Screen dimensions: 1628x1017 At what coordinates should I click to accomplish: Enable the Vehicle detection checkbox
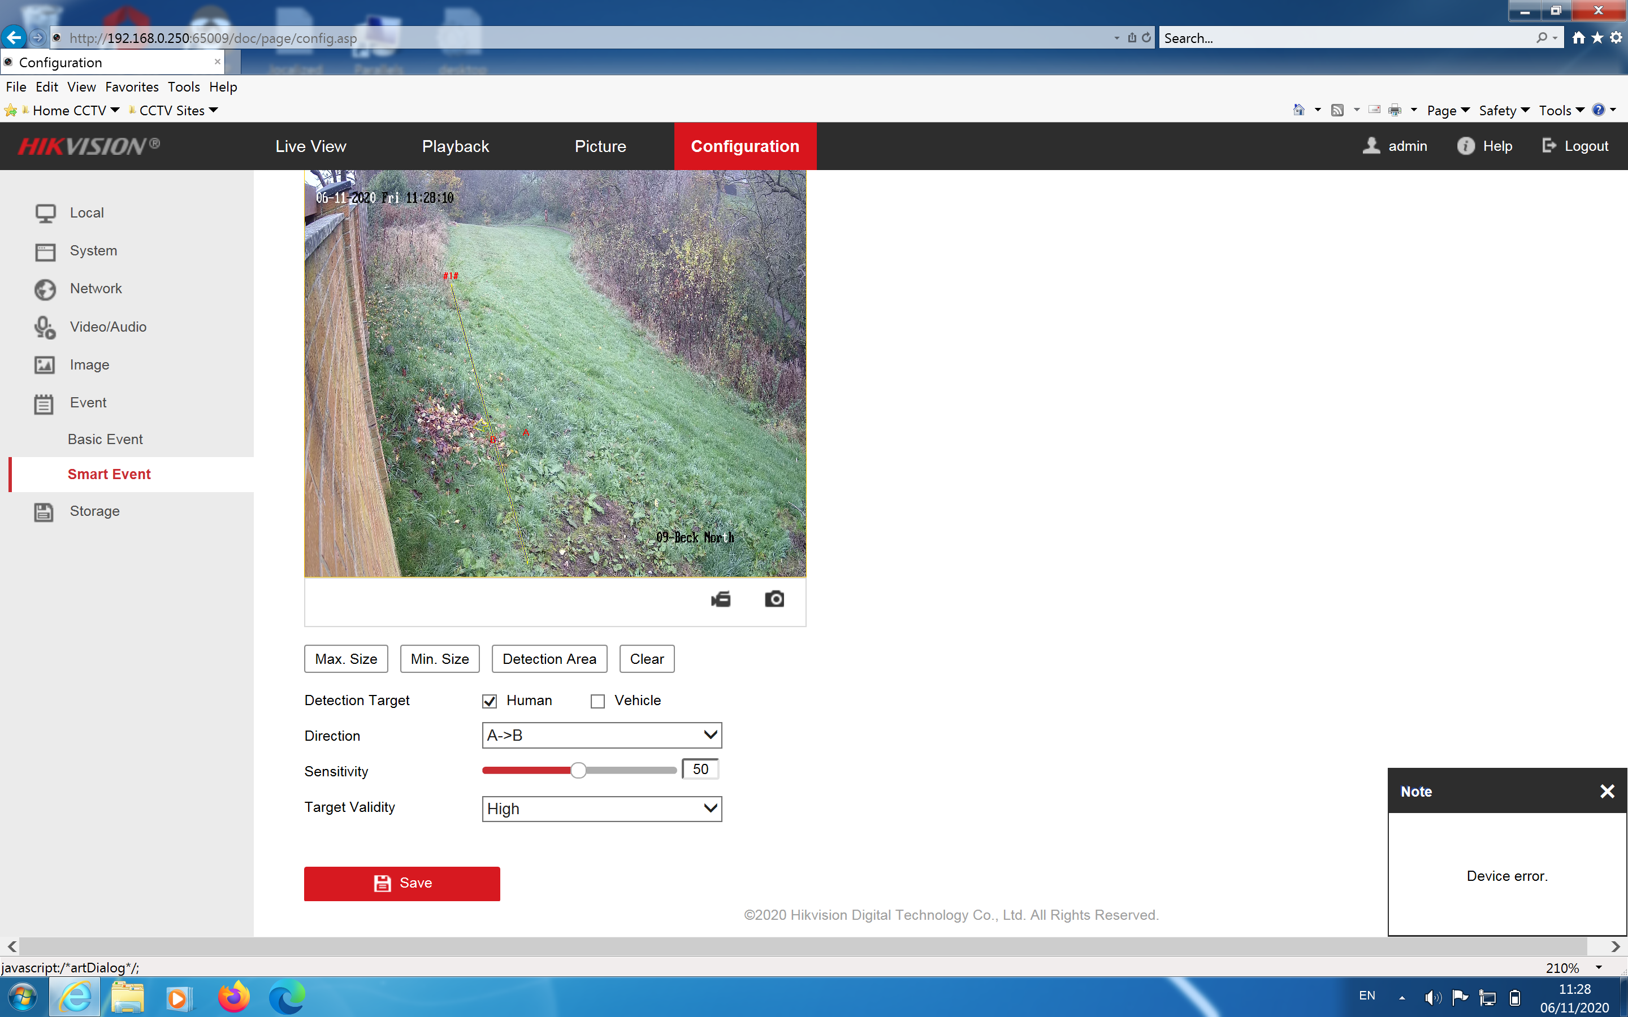(596, 701)
